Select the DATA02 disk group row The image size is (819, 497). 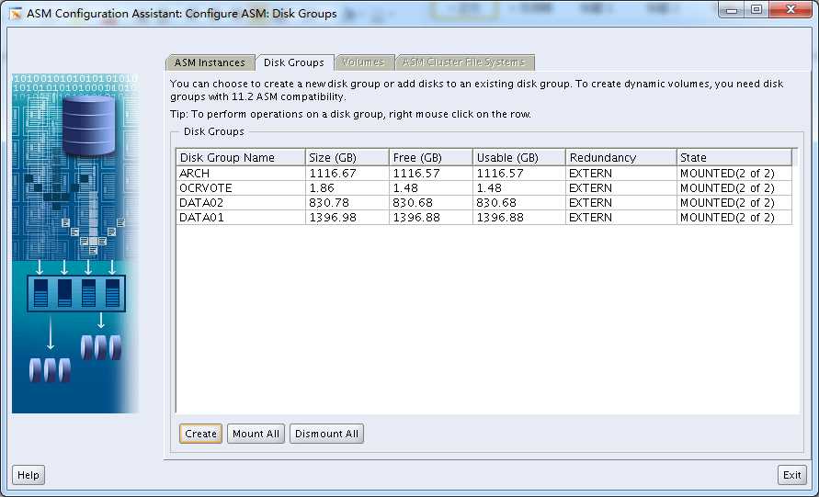click(x=484, y=202)
